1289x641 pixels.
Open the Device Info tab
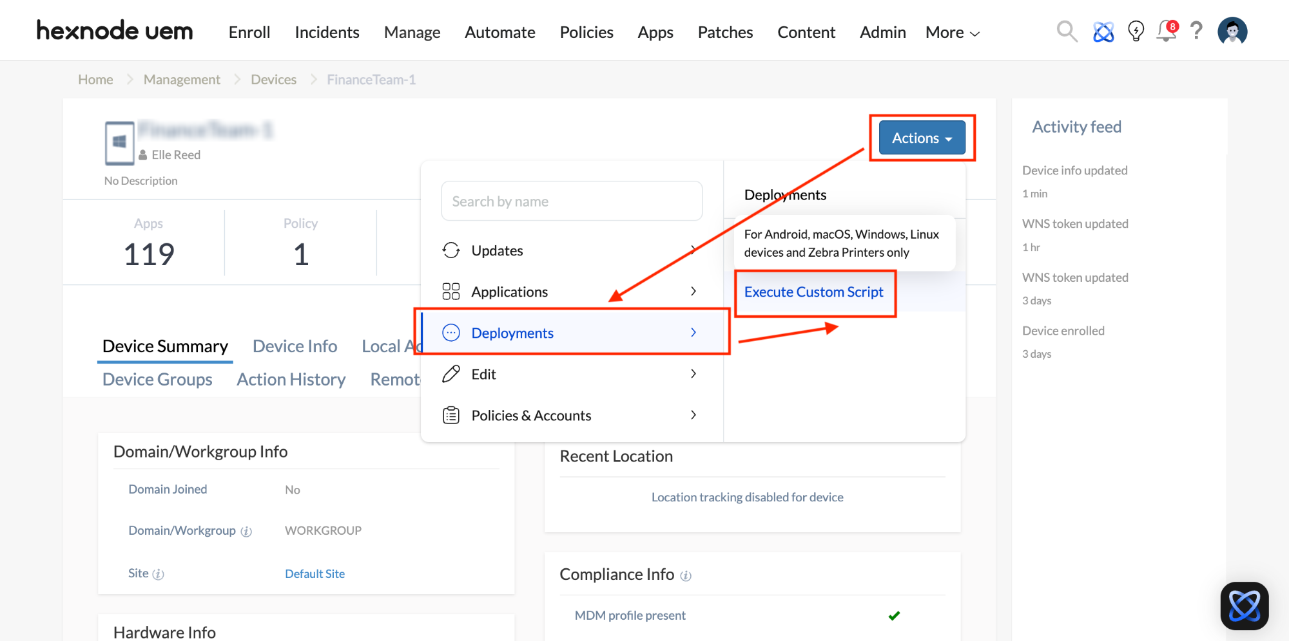[295, 346]
